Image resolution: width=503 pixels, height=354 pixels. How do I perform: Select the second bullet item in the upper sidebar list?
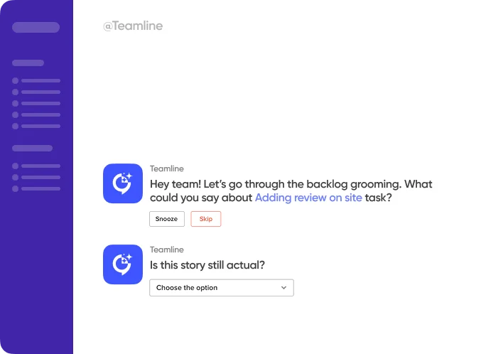(x=36, y=92)
